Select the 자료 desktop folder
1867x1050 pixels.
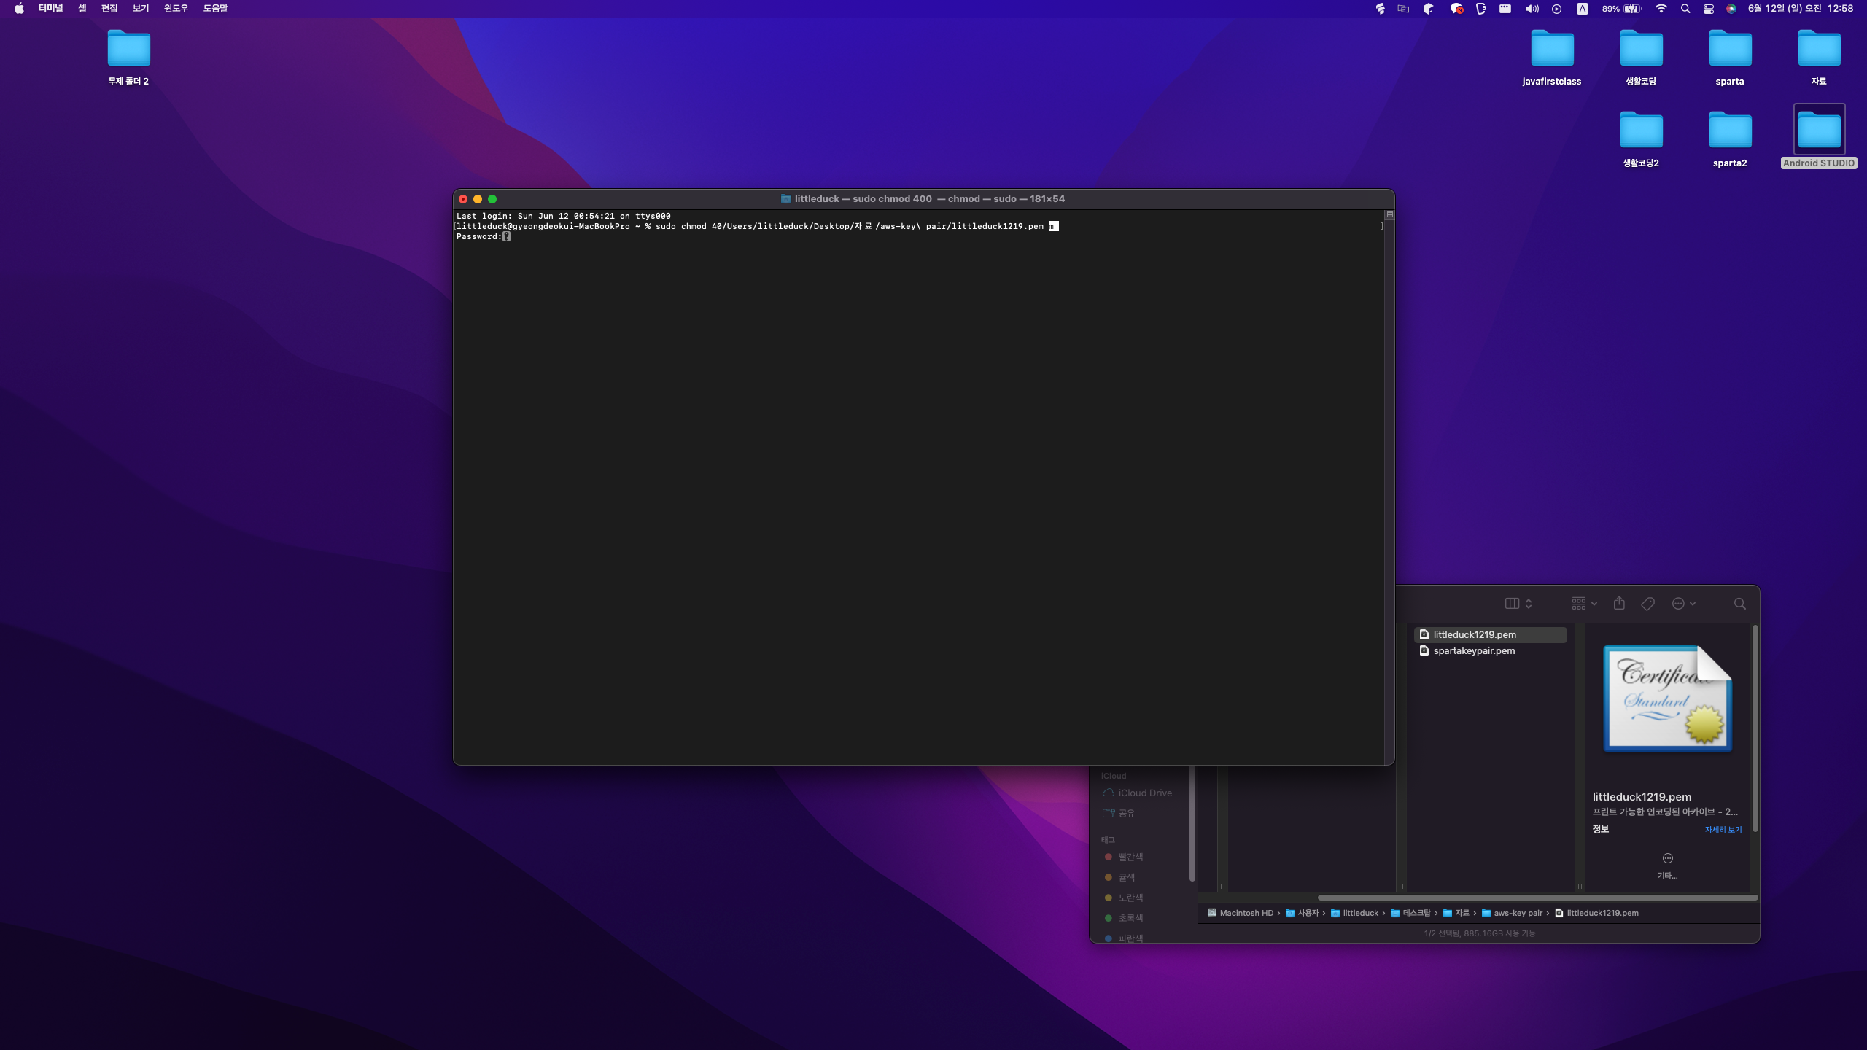pos(1819,58)
